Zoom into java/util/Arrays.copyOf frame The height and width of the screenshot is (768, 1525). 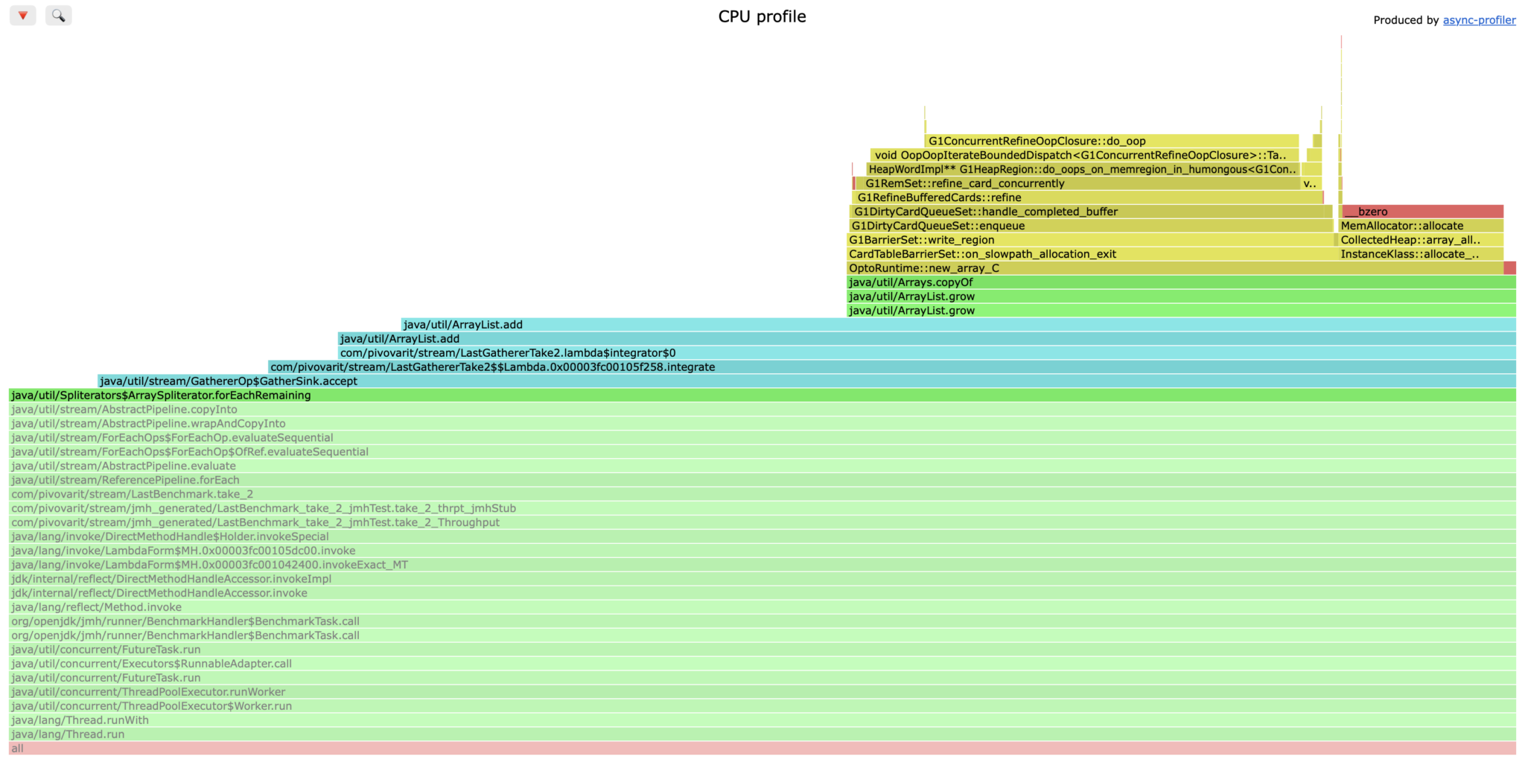pyautogui.click(x=1180, y=282)
